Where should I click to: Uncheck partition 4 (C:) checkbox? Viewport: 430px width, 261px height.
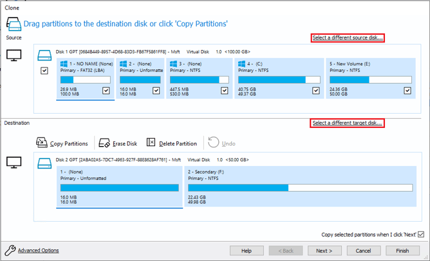(x=316, y=91)
